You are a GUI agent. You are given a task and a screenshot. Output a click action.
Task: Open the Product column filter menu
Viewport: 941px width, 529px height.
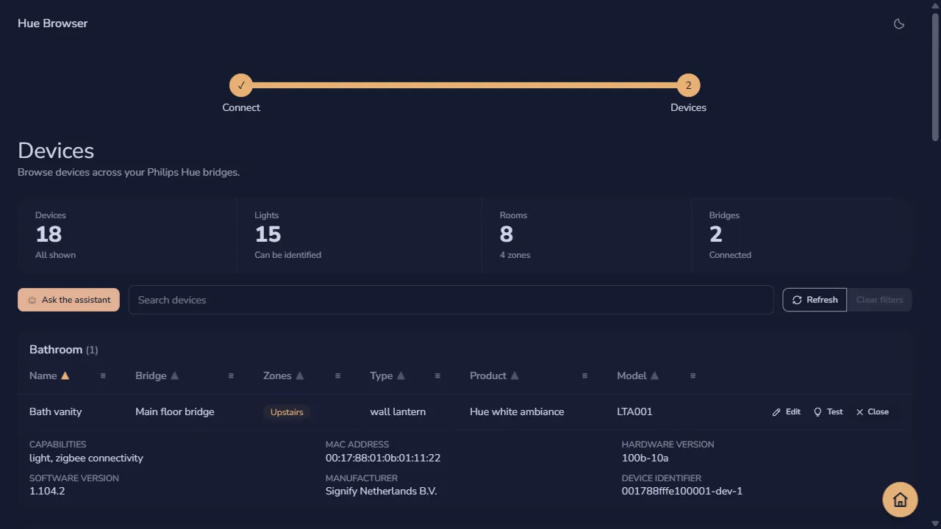[x=584, y=375]
